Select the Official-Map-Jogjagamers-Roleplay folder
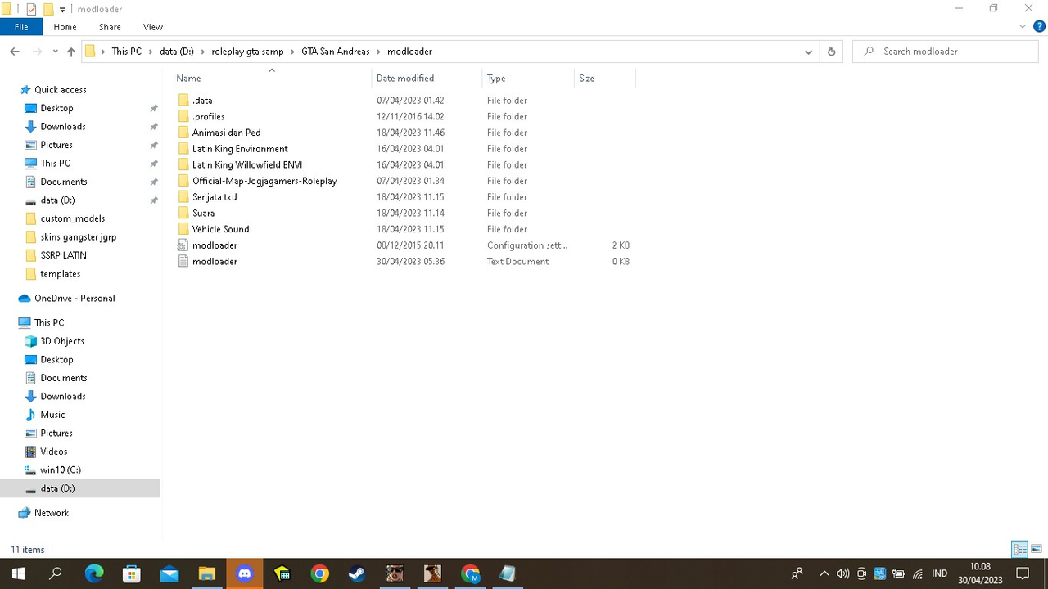 pyautogui.click(x=264, y=181)
